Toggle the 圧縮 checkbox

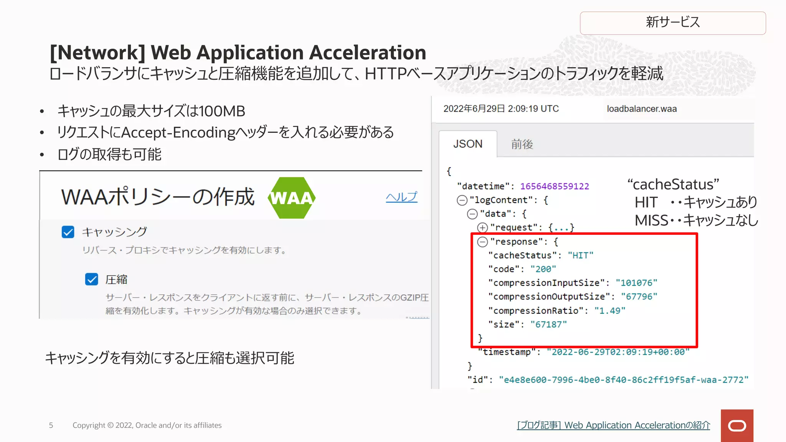91,279
